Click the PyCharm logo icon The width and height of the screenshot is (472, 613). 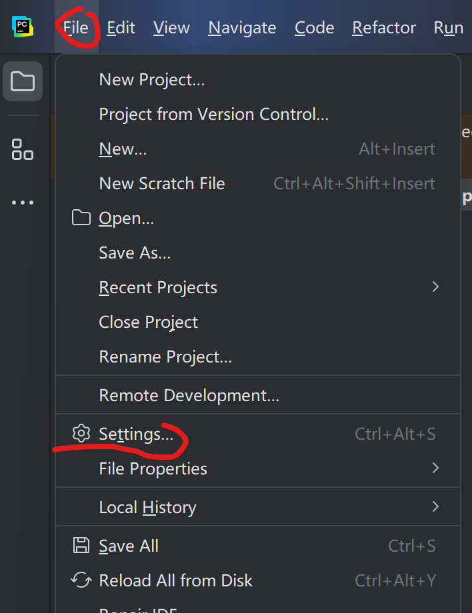(22, 27)
